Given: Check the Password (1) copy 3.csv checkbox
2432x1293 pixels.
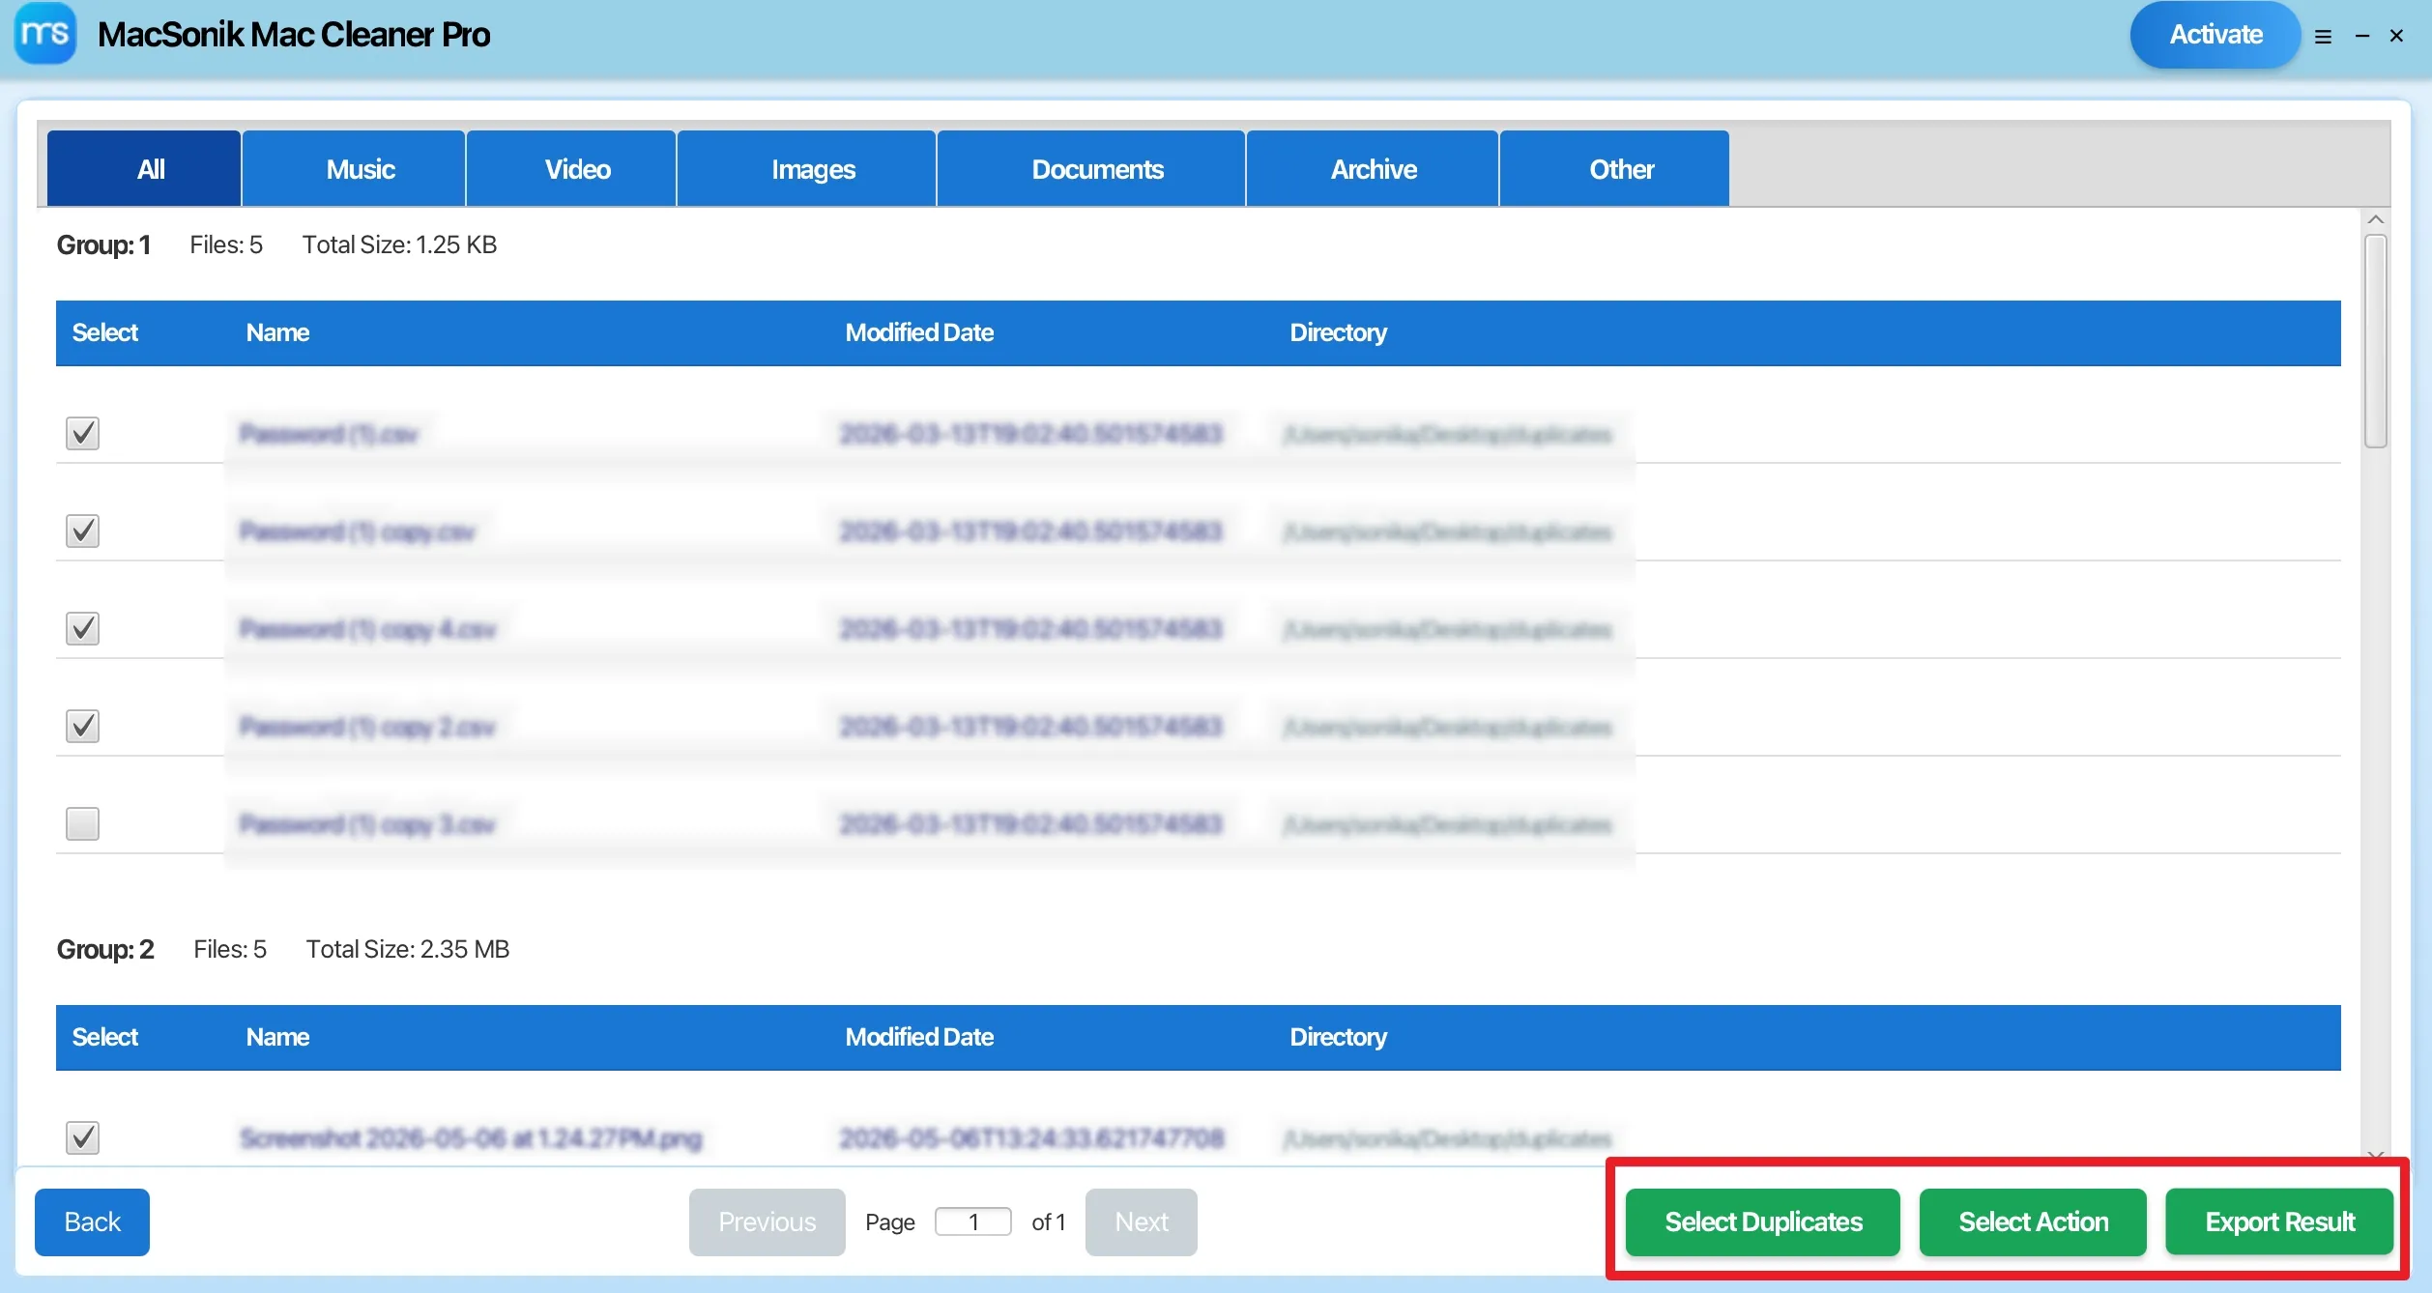Looking at the screenshot, I should (x=83, y=823).
